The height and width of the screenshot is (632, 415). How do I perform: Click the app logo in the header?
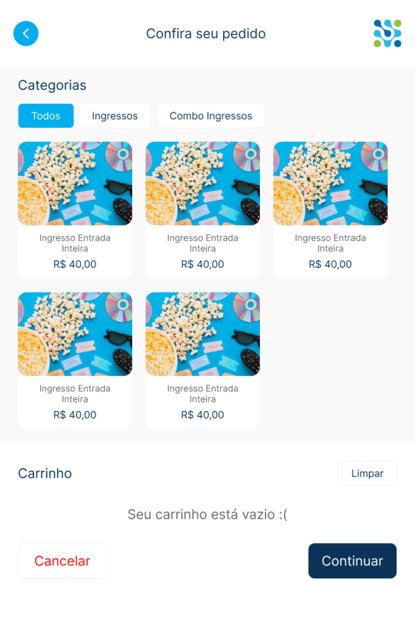(387, 33)
